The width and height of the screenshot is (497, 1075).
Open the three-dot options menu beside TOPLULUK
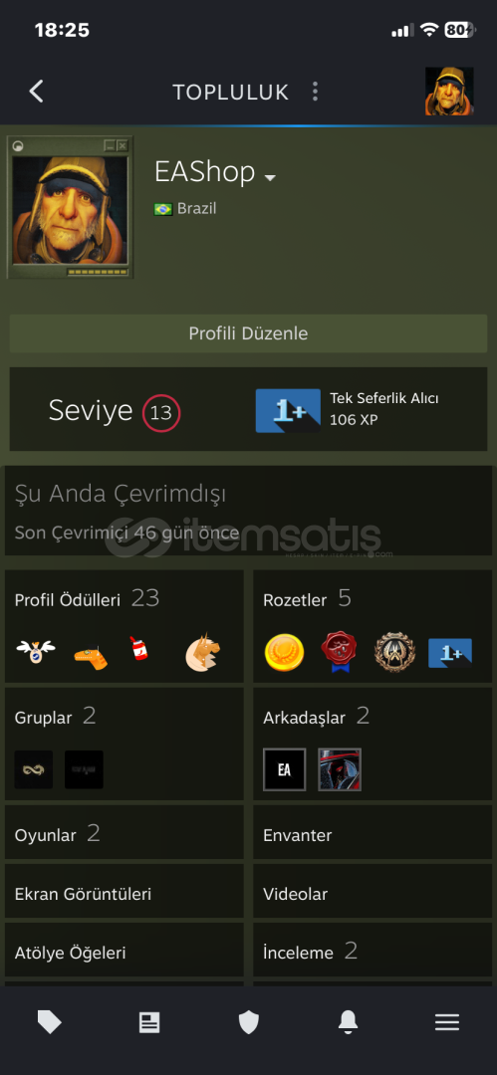click(x=315, y=92)
